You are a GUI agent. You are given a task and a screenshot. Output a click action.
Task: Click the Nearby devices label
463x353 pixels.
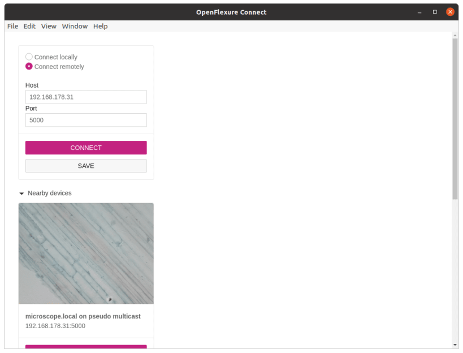click(x=50, y=193)
